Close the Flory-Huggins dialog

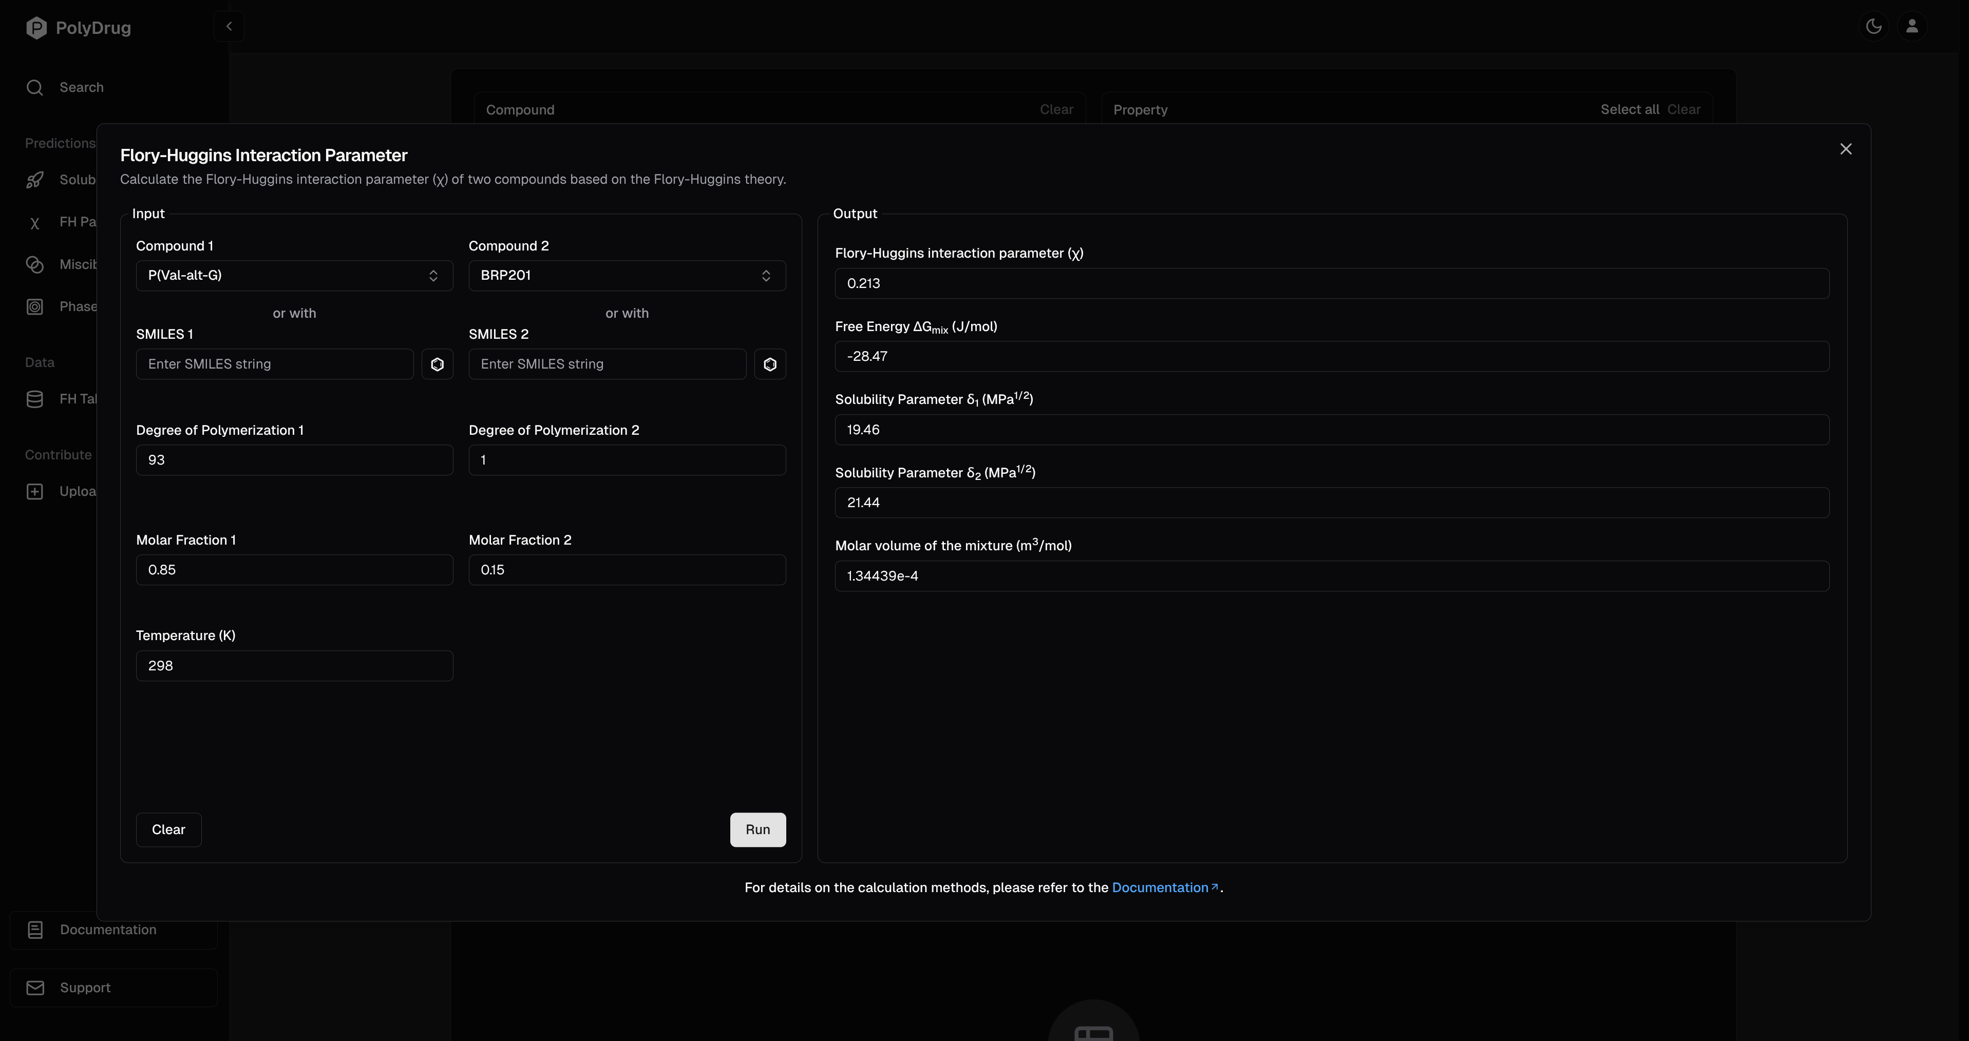(x=1845, y=149)
